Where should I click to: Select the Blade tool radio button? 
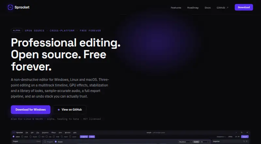point(22,136)
